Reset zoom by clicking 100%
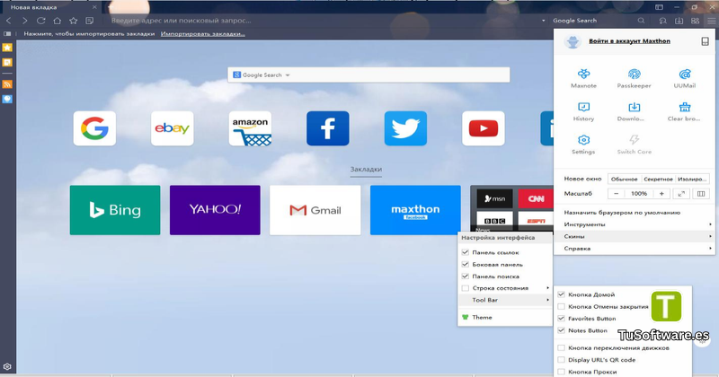This screenshot has width=719, height=377. tap(639, 194)
